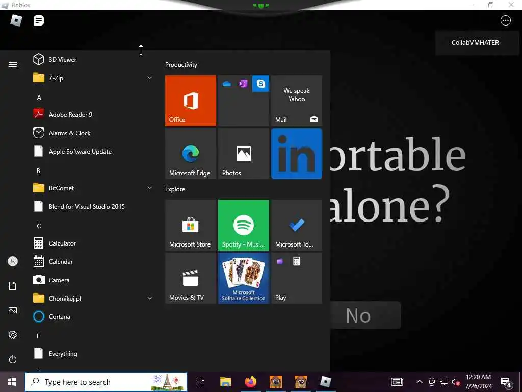Open the Roblox three-dot menu
Screen dimensions: 522x392
tap(505, 20)
